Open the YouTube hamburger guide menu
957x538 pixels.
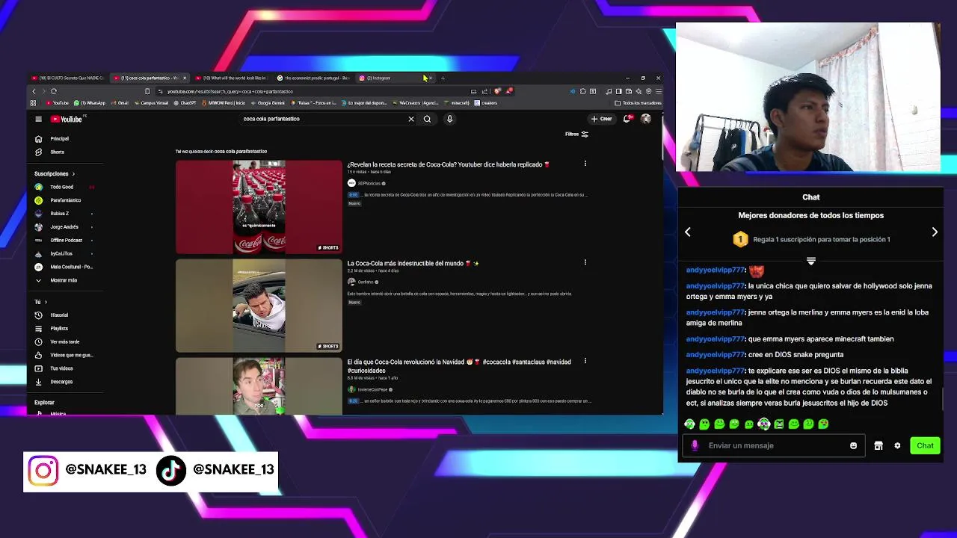[38, 119]
